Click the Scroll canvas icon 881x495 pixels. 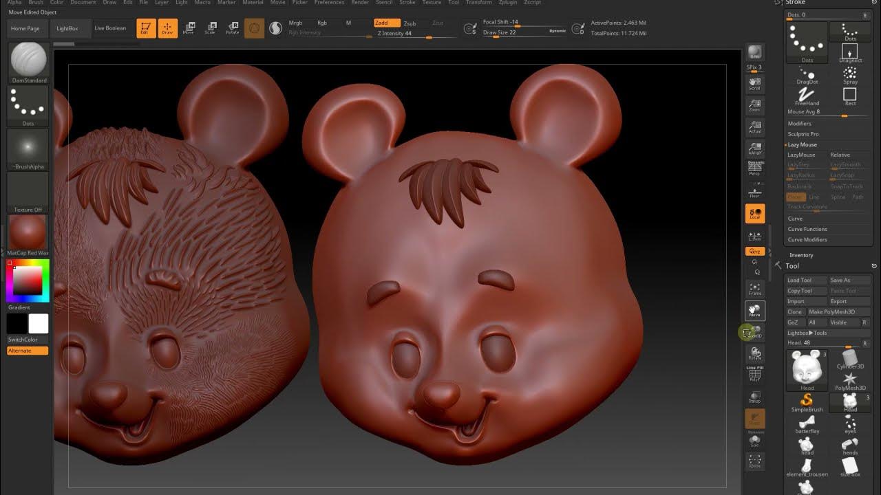click(x=755, y=84)
